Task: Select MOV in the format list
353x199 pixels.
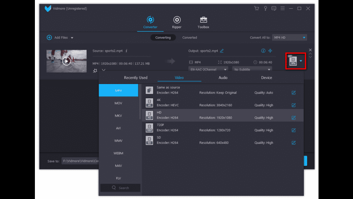Action: tap(118, 103)
